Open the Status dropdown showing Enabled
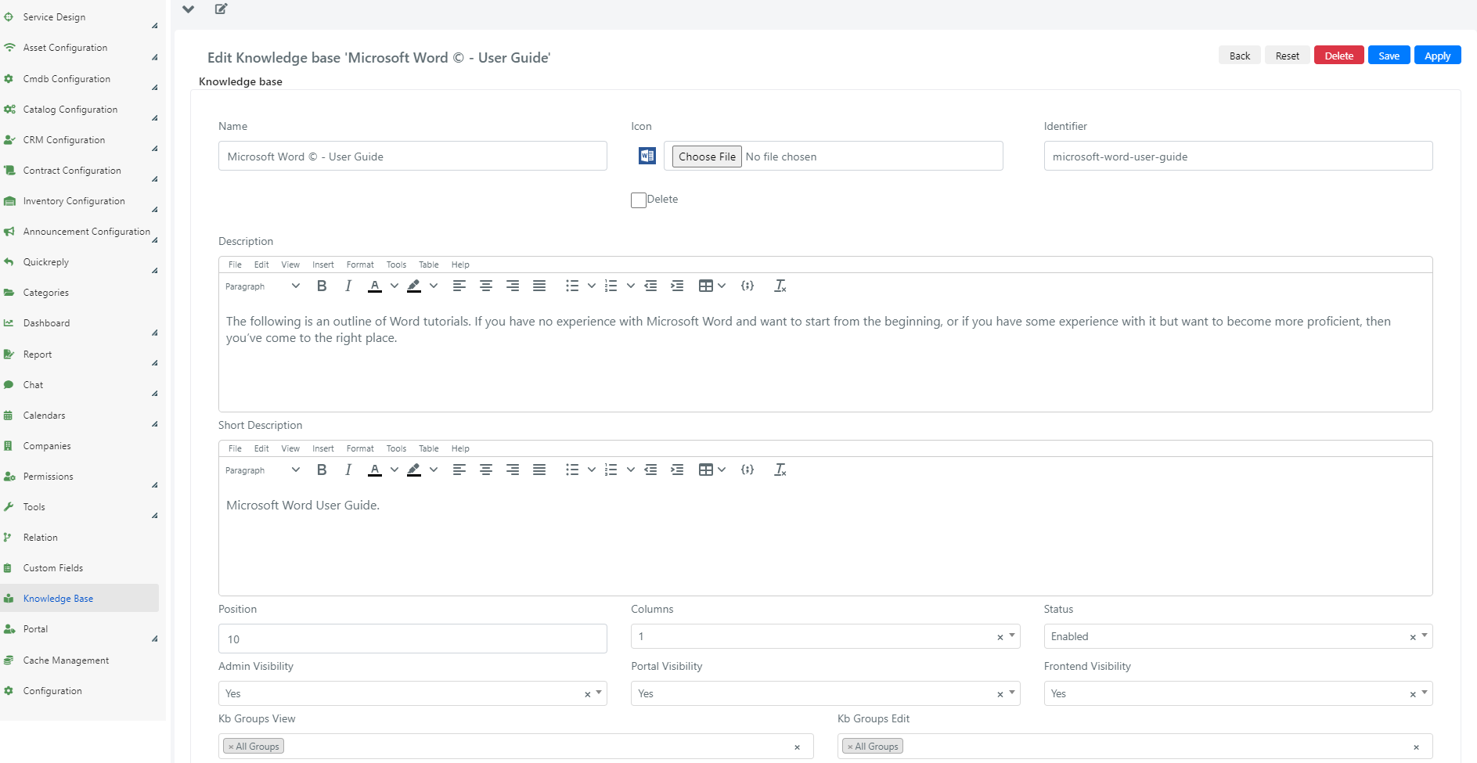 [x=1238, y=636]
